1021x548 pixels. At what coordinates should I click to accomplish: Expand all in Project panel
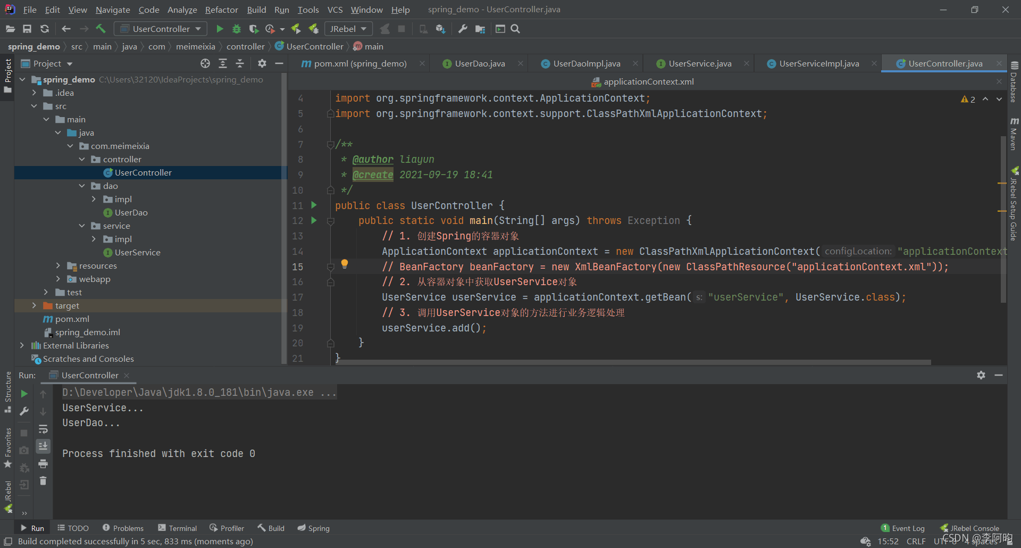click(x=223, y=63)
